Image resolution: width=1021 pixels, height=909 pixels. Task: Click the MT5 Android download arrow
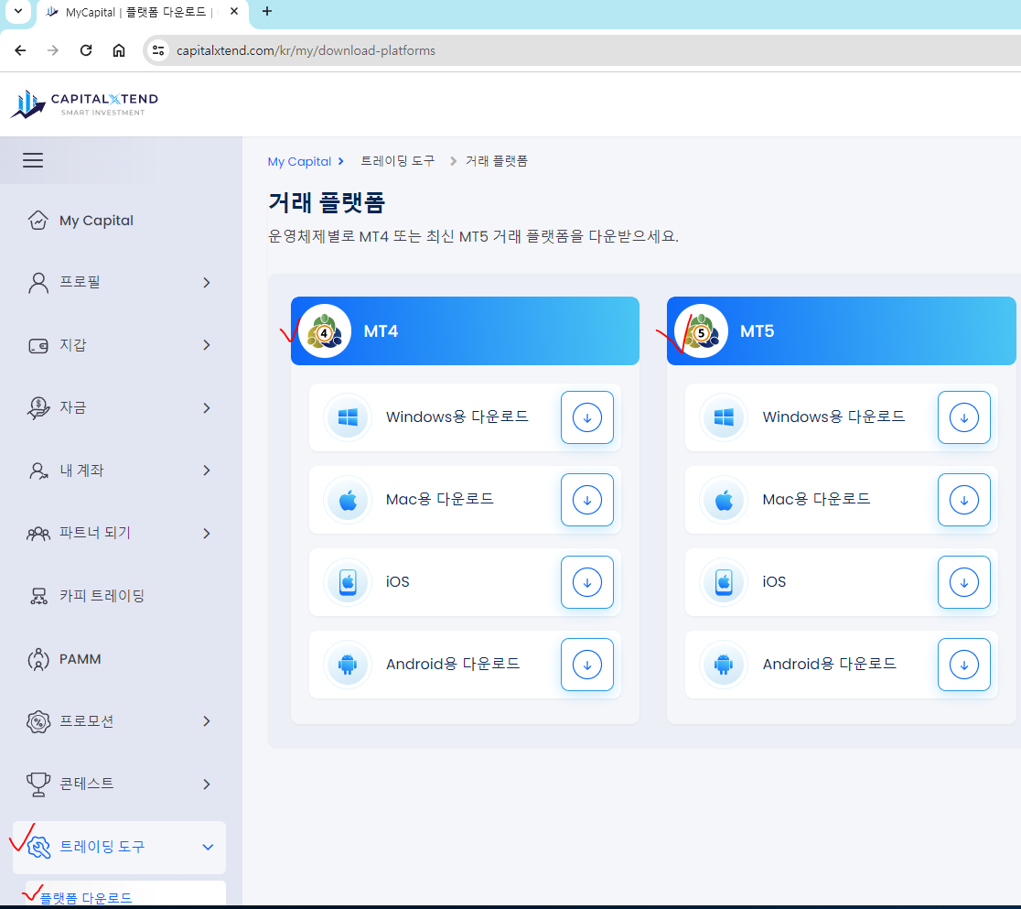[x=963, y=665]
